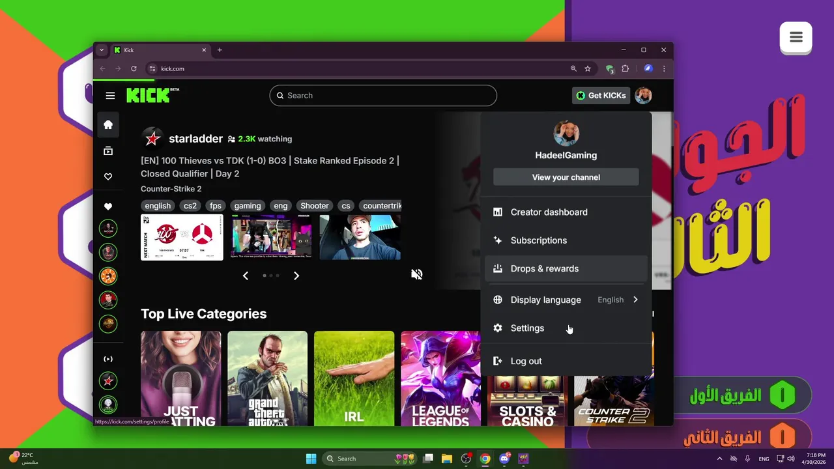The image size is (834, 469).
Task: Click the Drops & rewards gift icon
Action: [x=498, y=268]
